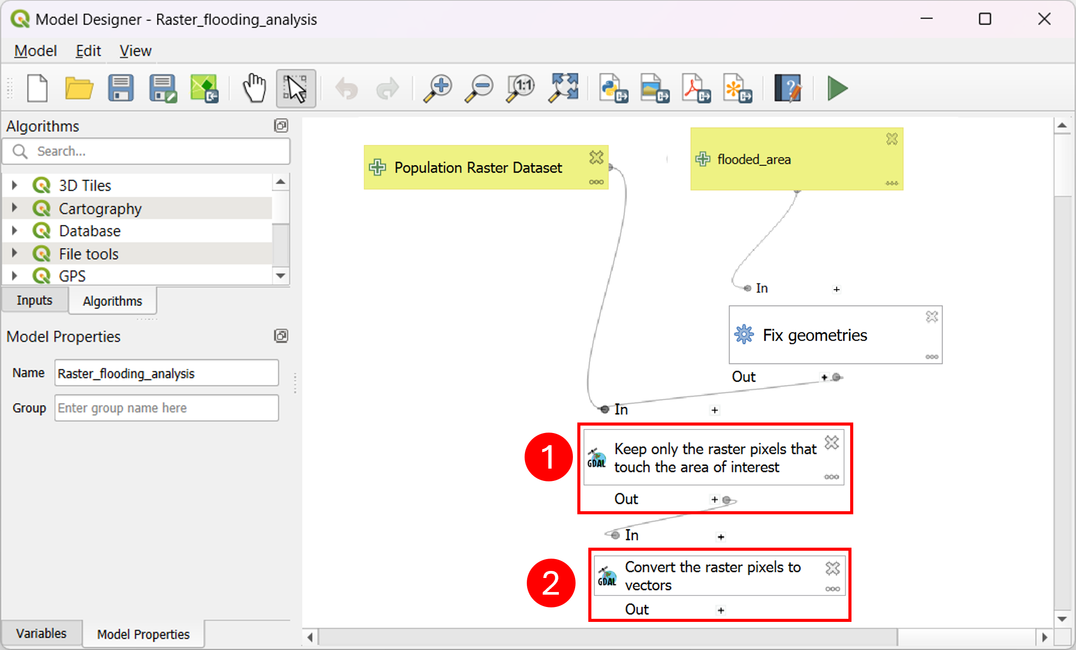Reset zoom to 1:1
Image resolution: width=1076 pixels, height=650 pixels.
(x=521, y=88)
